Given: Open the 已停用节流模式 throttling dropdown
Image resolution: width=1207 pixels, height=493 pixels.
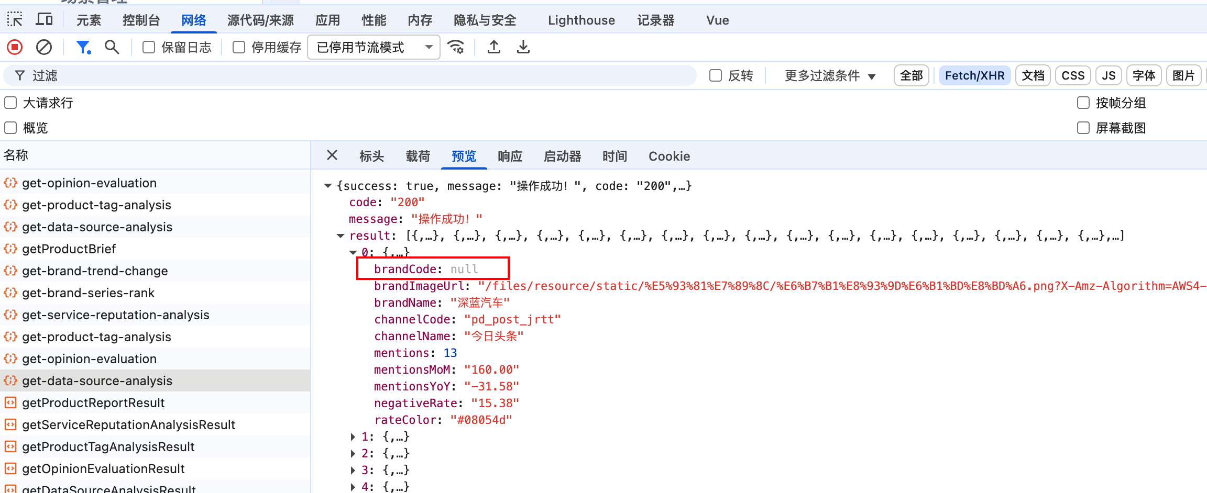Looking at the screenshot, I should [374, 48].
